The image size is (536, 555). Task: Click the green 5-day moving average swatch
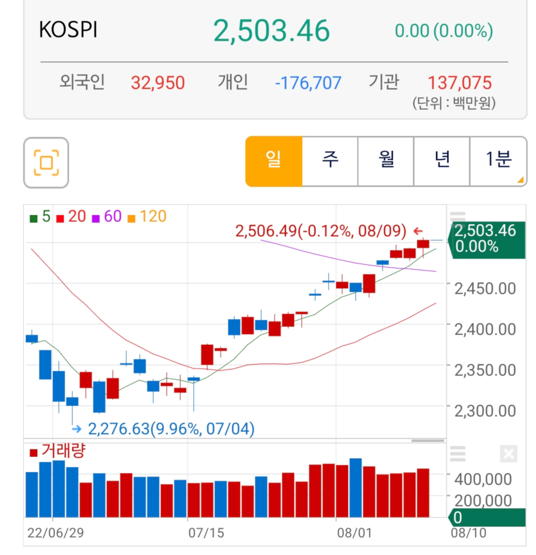(x=34, y=219)
